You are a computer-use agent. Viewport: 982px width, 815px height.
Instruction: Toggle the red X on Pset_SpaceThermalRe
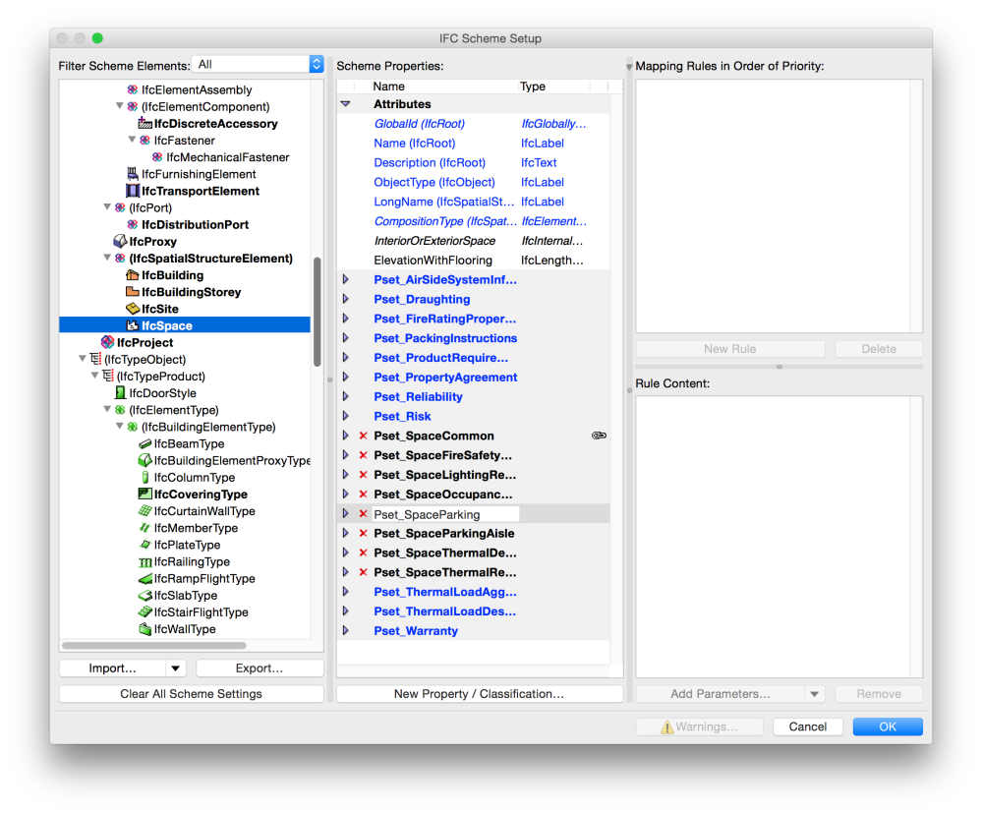(364, 572)
